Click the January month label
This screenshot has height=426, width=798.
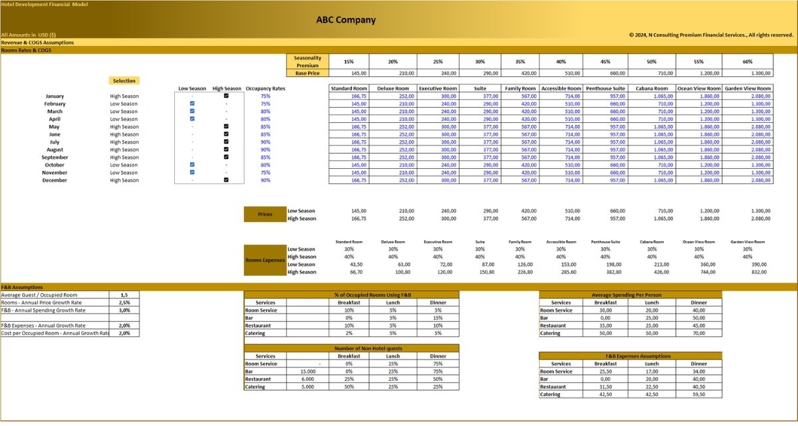click(x=55, y=96)
